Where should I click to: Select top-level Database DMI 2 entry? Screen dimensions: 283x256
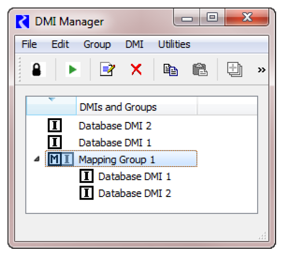[115, 126]
